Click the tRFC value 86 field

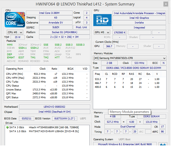coord(162,132)
